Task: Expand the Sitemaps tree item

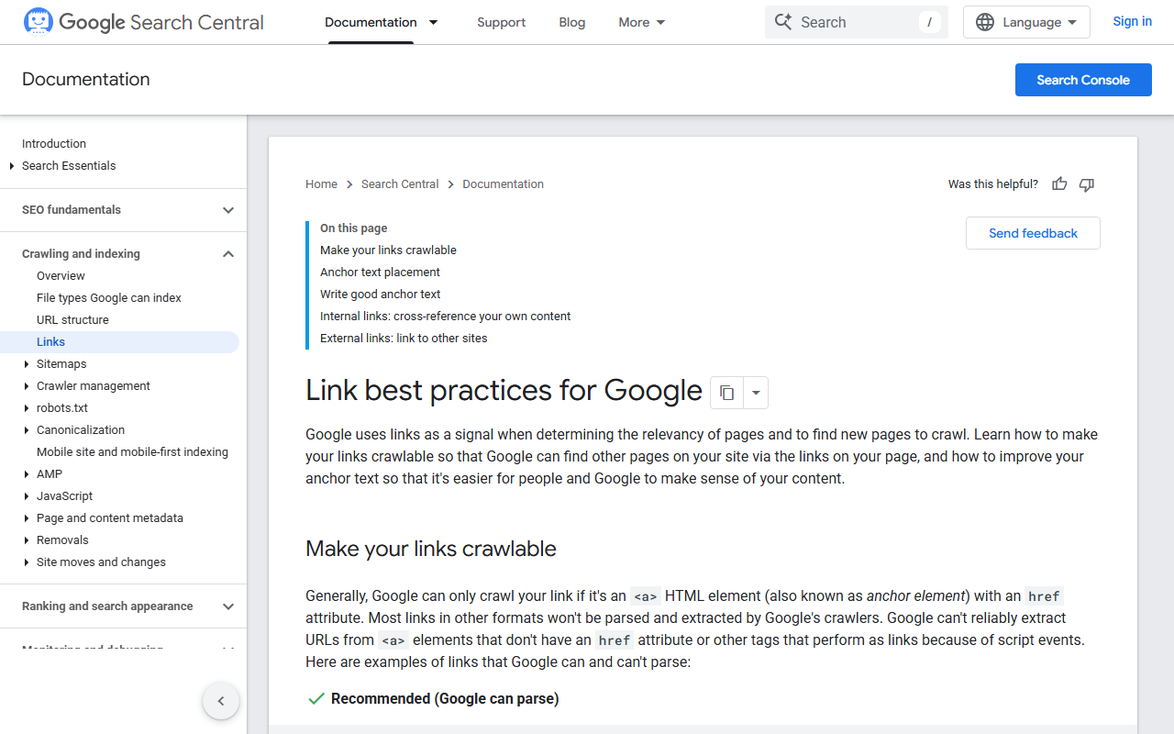Action: tap(27, 364)
